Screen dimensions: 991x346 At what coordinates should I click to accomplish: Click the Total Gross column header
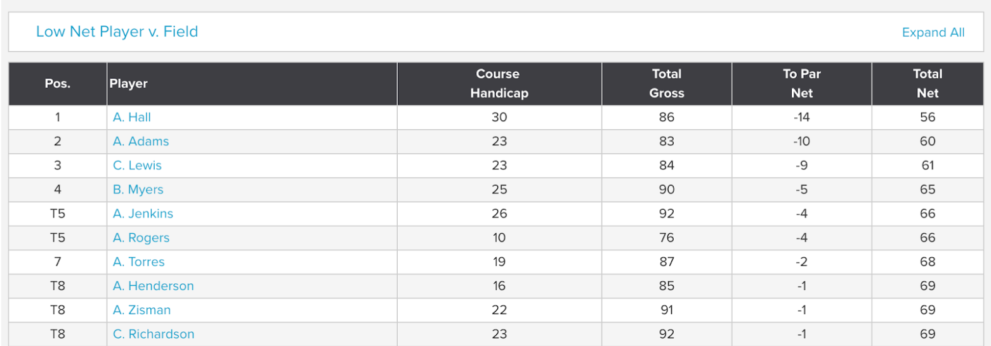(x=667, y=84)
